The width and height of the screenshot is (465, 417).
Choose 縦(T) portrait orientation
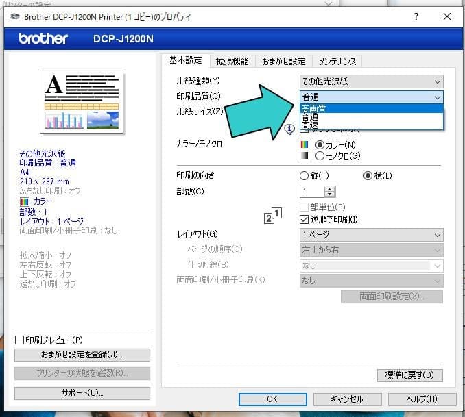click(x=304, y=175)
